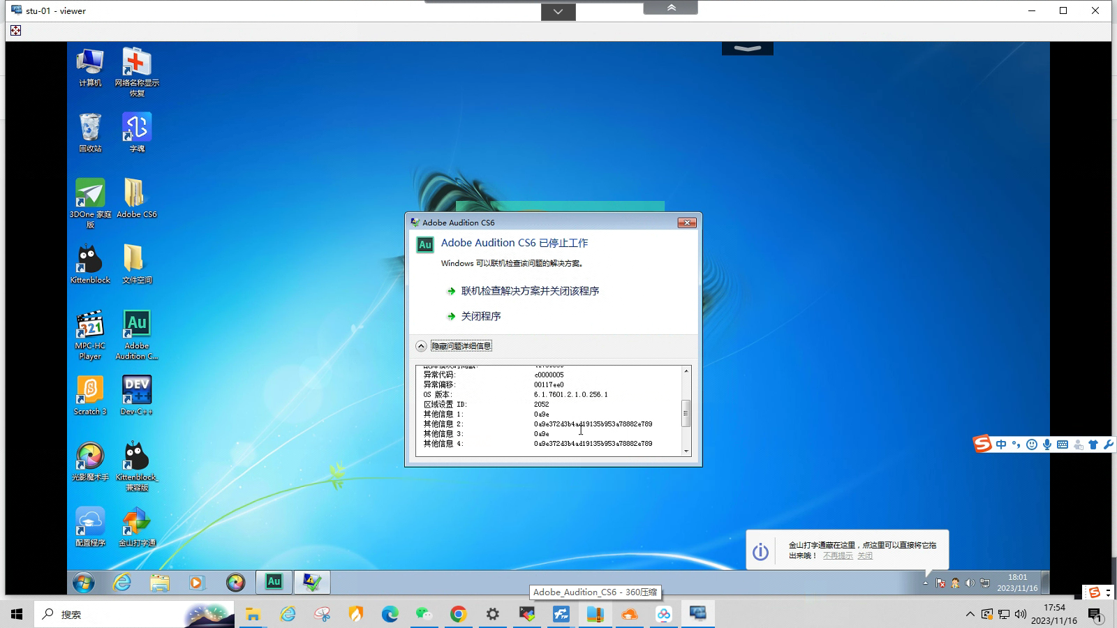The height and width of the screenshot is (628, 1117).
Task: Click Close program option
Action: tap(480, 316)
